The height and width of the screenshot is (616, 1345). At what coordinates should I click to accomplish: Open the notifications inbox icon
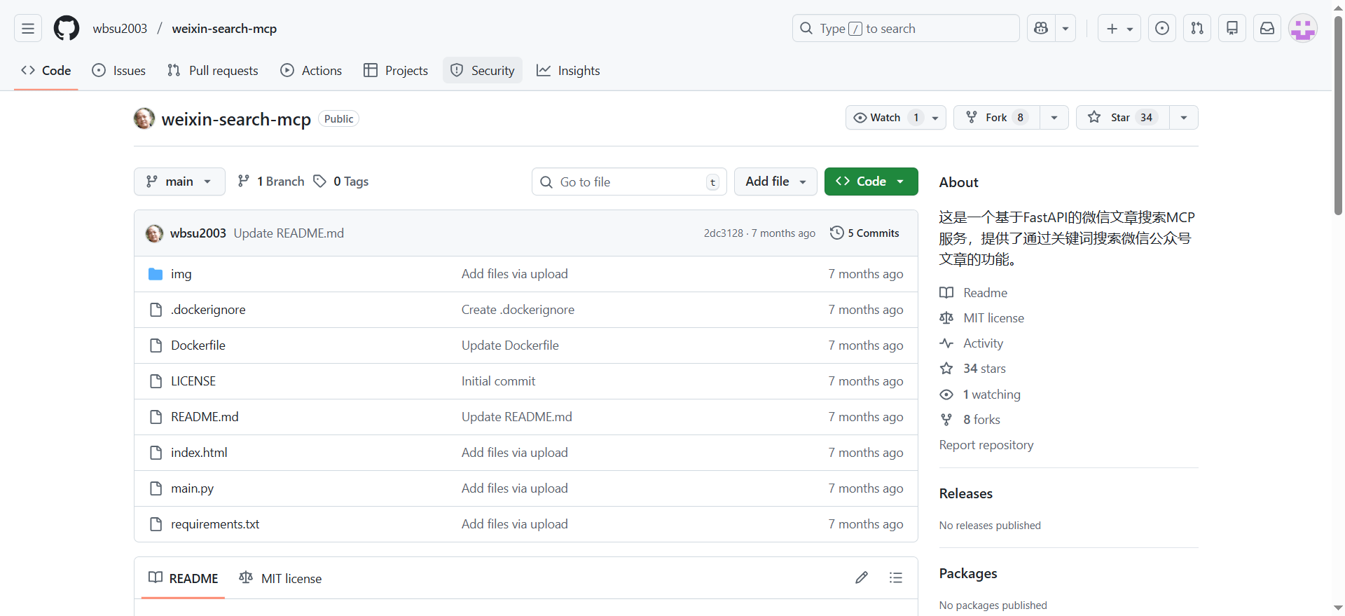1267,29
